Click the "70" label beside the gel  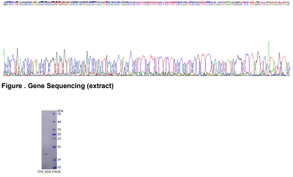click(59, 114)
